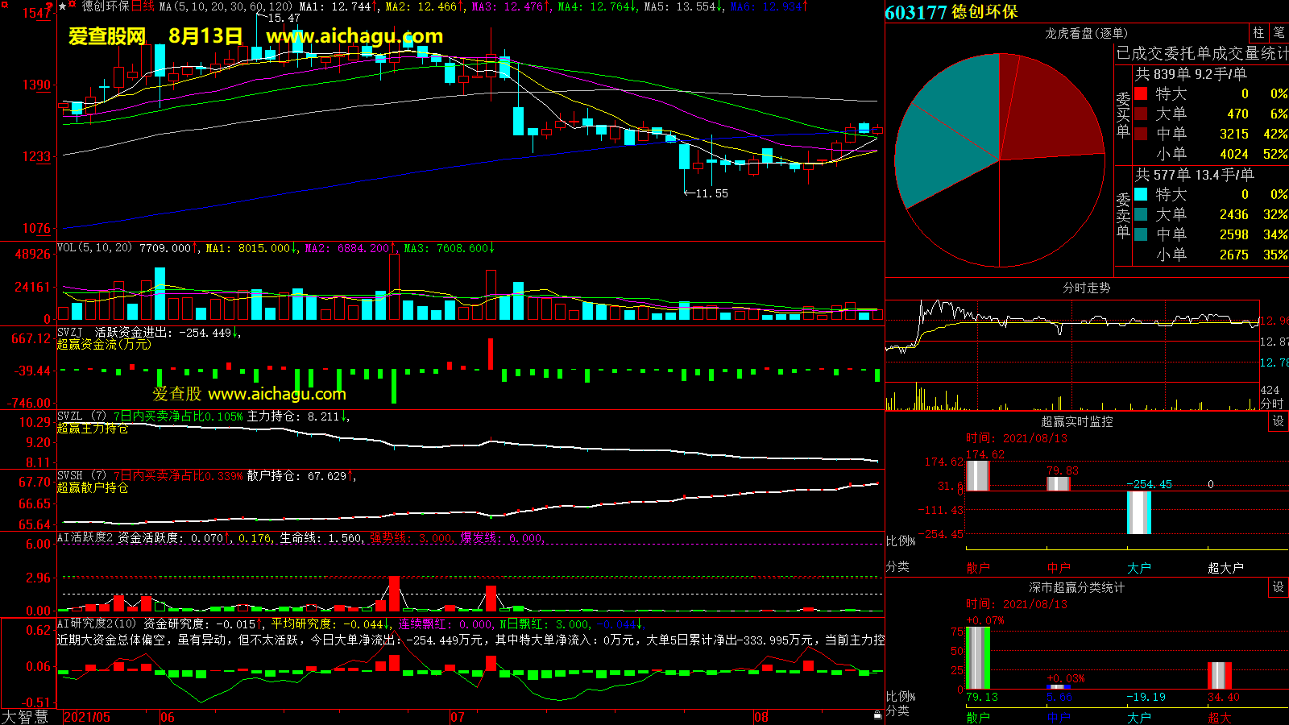
Task: Click the cyan 特大 sell order color swatch
Action: (1141, 194)
